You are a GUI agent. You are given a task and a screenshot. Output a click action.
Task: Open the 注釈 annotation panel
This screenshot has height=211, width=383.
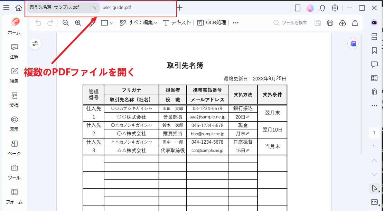(14, 52)
